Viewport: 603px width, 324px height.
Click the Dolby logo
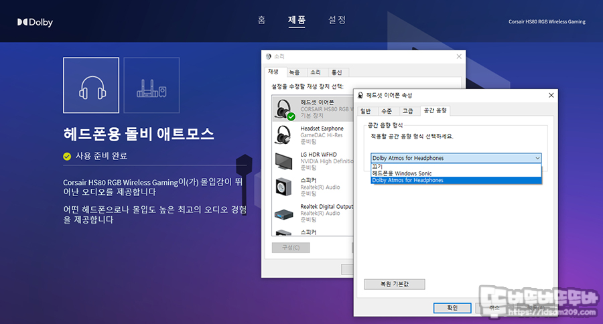pyautogui.click(x=35, y=22)
